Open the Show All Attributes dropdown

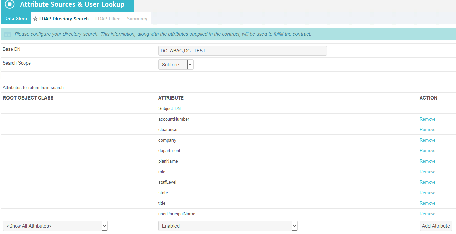(x=55, y=226)
